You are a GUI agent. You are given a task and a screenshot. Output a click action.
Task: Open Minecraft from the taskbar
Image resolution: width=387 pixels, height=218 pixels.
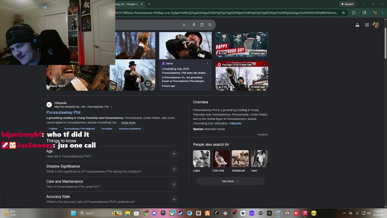(198, 213)
